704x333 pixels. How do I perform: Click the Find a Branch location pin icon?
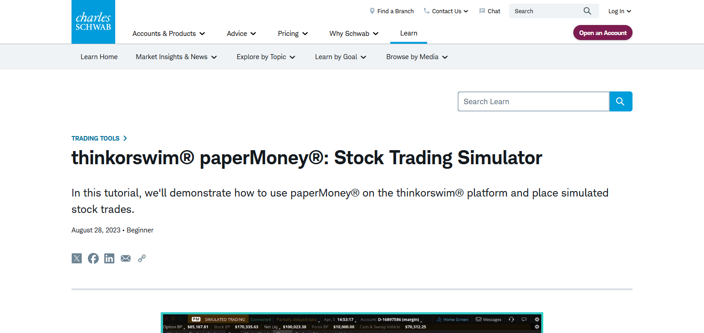point(372,11)
